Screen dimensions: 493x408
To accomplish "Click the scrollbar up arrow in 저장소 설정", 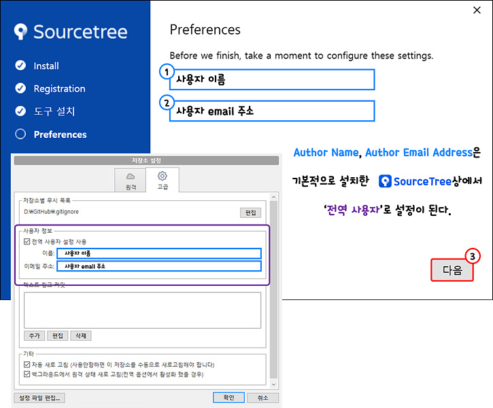I will click(273, 197).
